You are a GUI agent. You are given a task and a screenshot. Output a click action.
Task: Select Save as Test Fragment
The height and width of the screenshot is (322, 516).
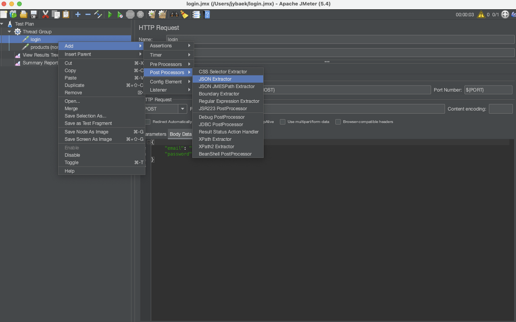(x=102, y=123)
